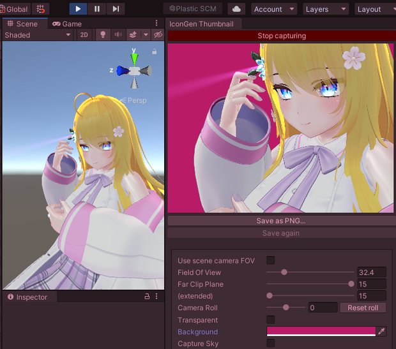Open the Account dropdown
396x349 pixels.
point(274,10)
